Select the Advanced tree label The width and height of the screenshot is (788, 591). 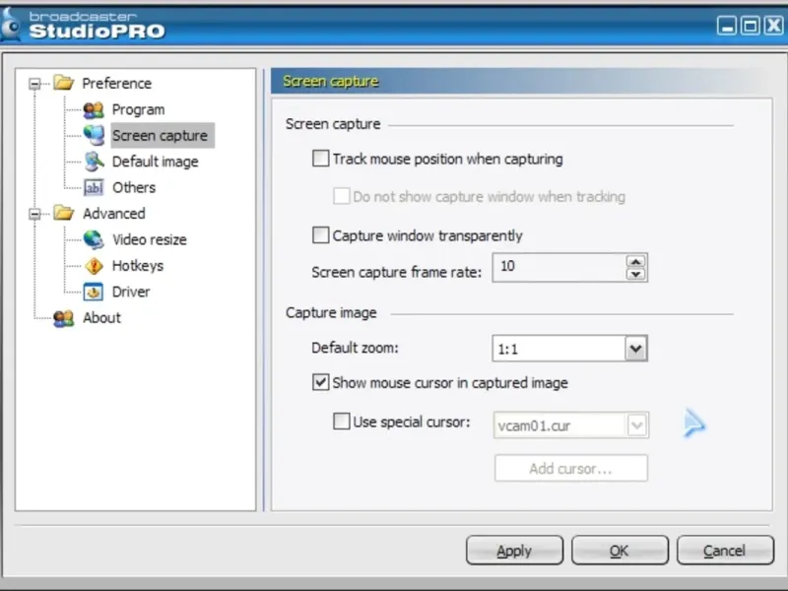pyautogui.click(x=114, y=214)
